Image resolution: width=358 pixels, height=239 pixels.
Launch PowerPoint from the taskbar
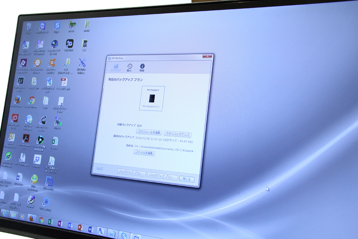80,227
